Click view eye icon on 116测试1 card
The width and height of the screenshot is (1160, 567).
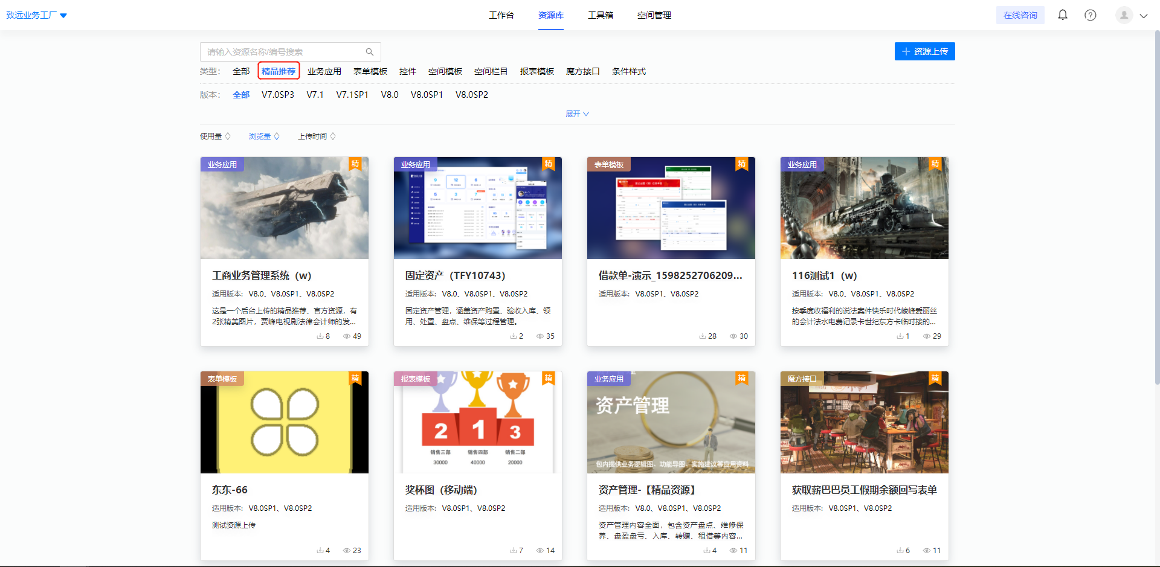pyautogui.click(x=927, y=336)
